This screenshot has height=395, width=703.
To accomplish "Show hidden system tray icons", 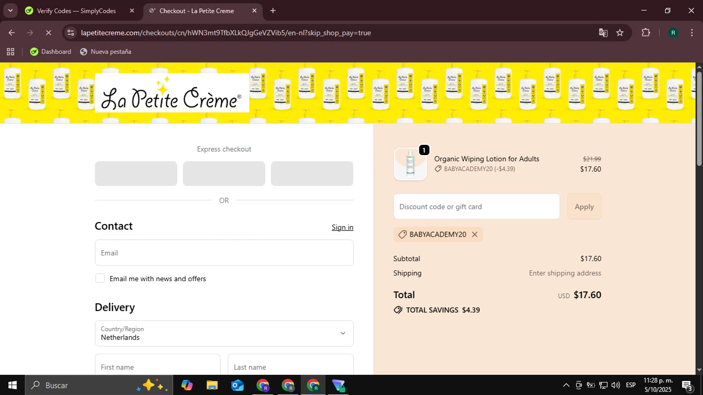I will (x=566, y=385).
